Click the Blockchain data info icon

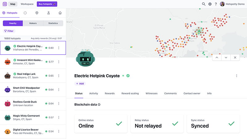click(x=99, y=105)
